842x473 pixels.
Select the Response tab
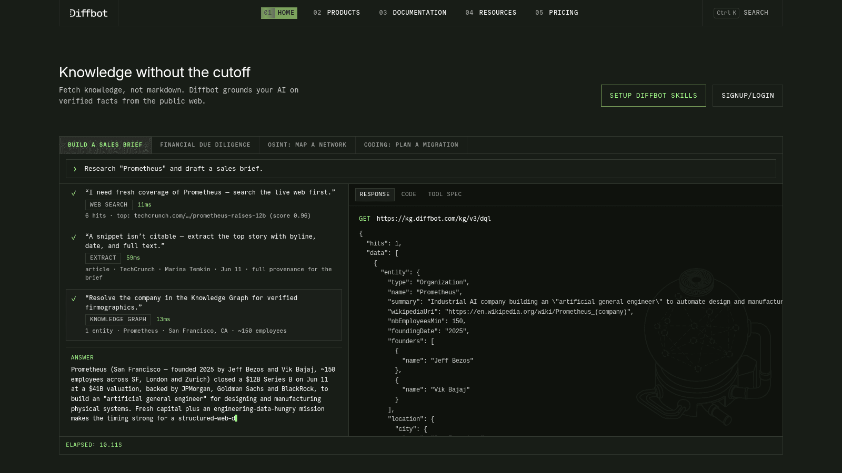pyautogui.click(x=375, y=194)
